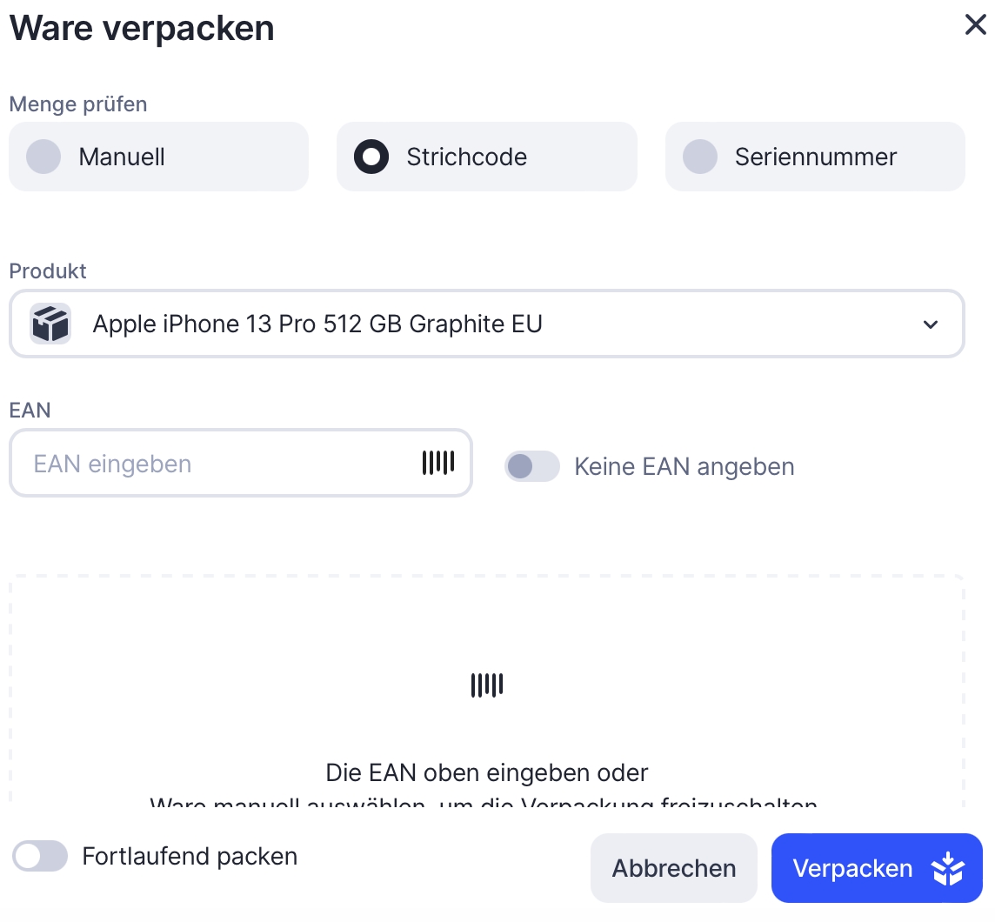
Task: Select the Manuell radio option
Action: pos(44,157)
